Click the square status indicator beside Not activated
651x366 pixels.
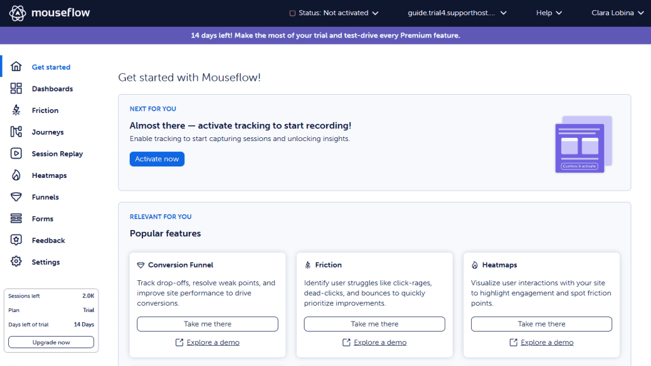pos(292,13)
